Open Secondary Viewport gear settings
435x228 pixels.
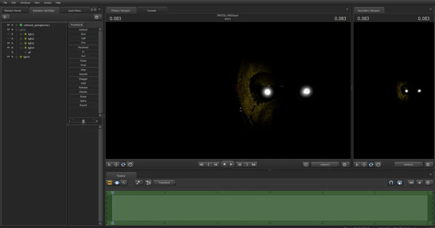[x=428, y=165]
